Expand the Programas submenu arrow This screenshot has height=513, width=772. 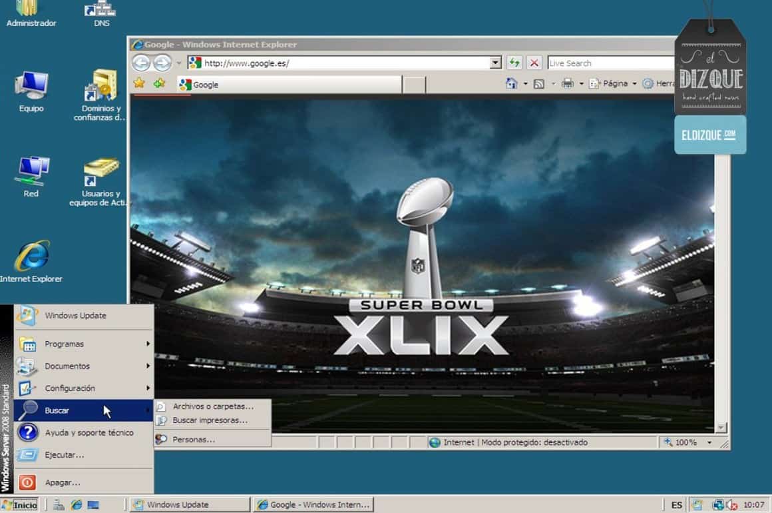point(148,344)
